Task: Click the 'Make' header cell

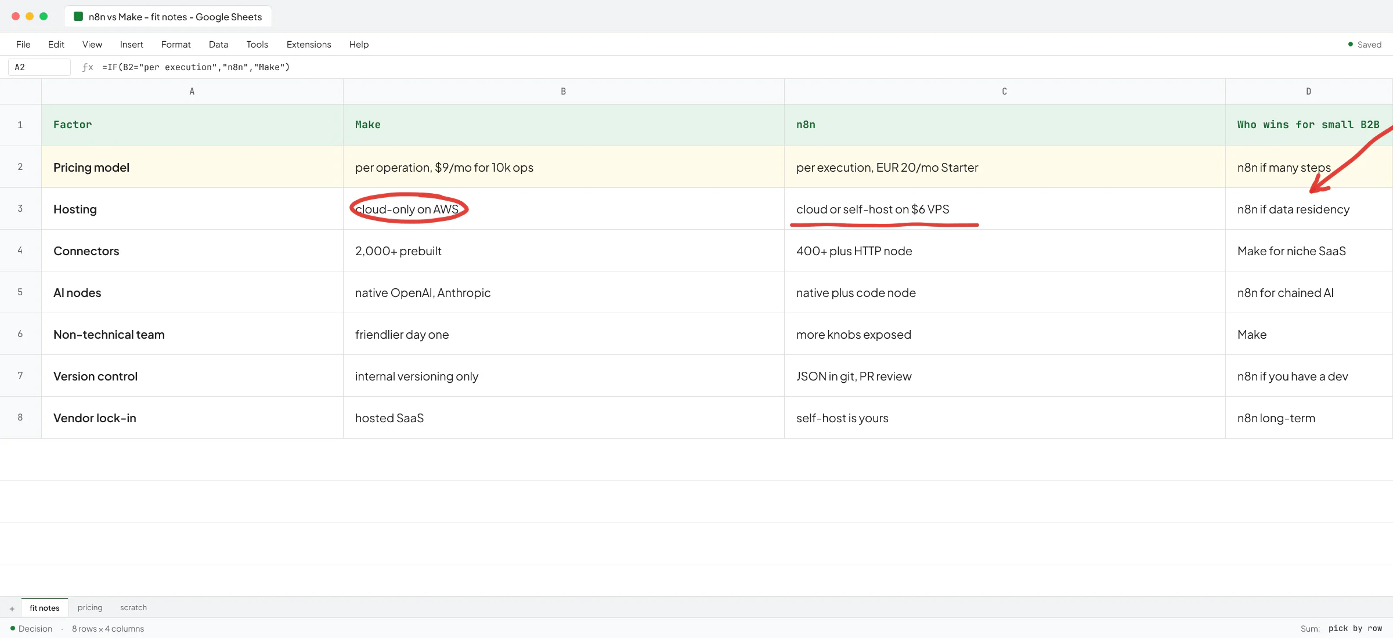Action: coord(564,125)
